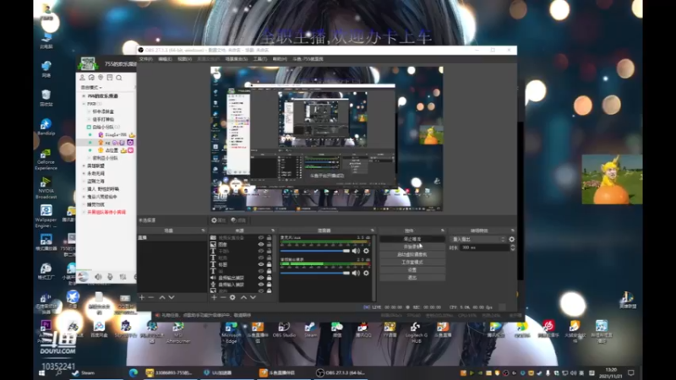This screenshot has width=676, height=380.
Task: Toggle the lock on the 图像 source
Action: point(269,244)
